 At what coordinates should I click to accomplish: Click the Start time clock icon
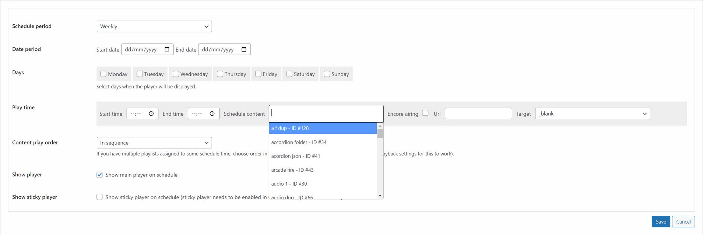(x=151, y=114)
